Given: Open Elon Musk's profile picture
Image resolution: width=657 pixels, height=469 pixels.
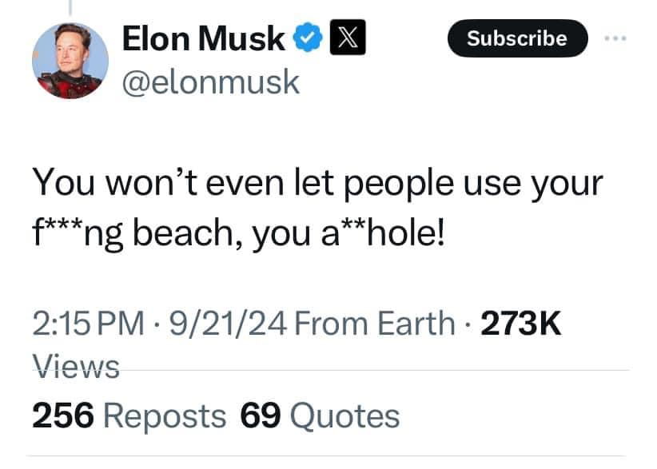Looking at the screenshot, I should click(x=69, y=62).
